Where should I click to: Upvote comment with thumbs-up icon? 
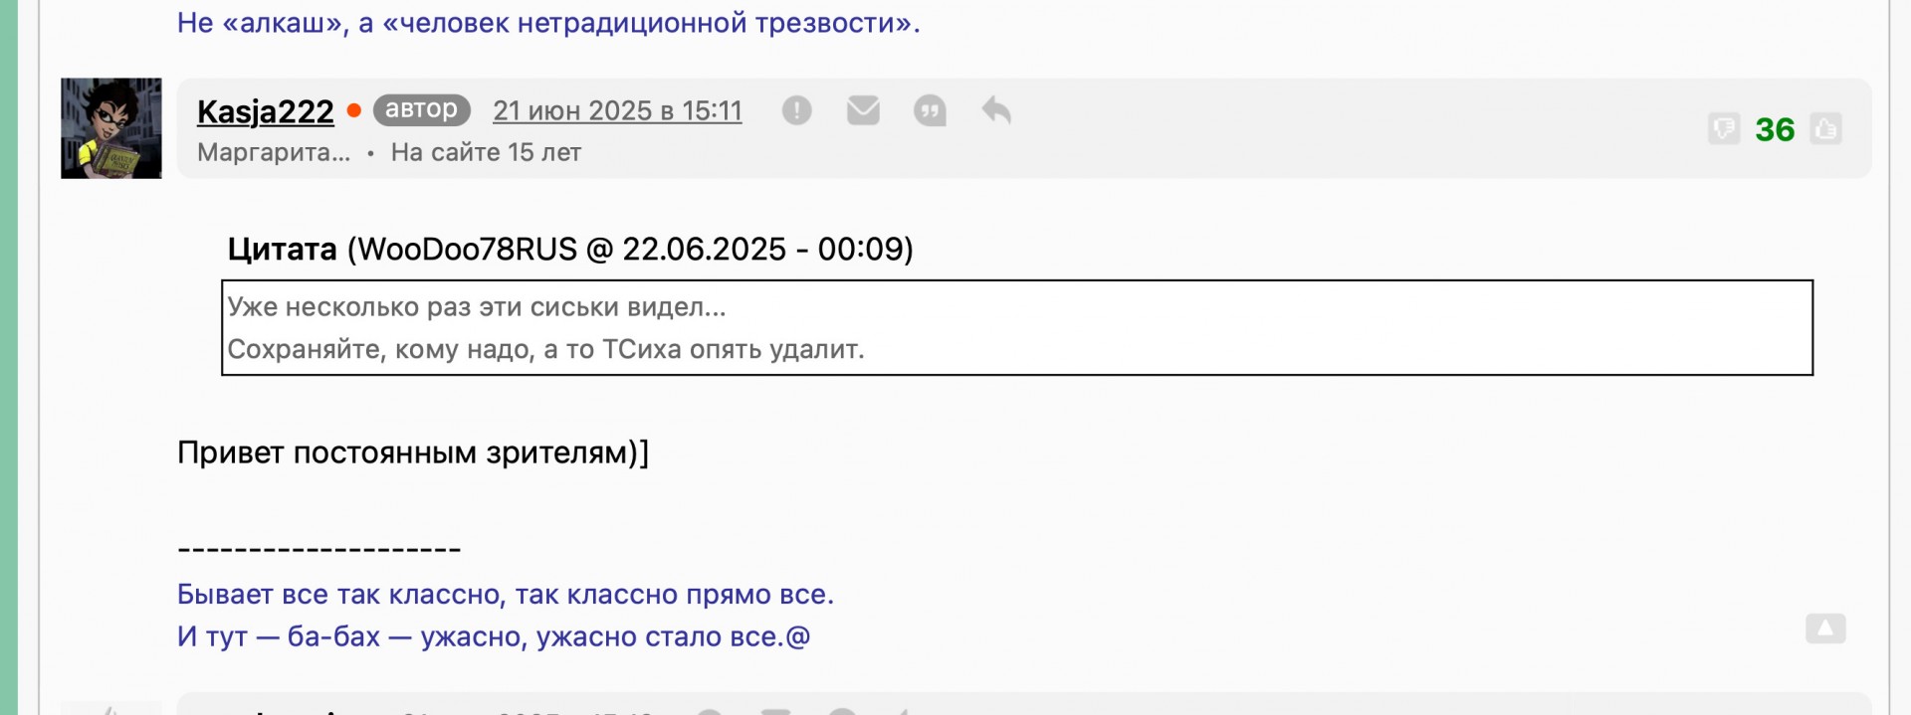(x=1825, y=129)
